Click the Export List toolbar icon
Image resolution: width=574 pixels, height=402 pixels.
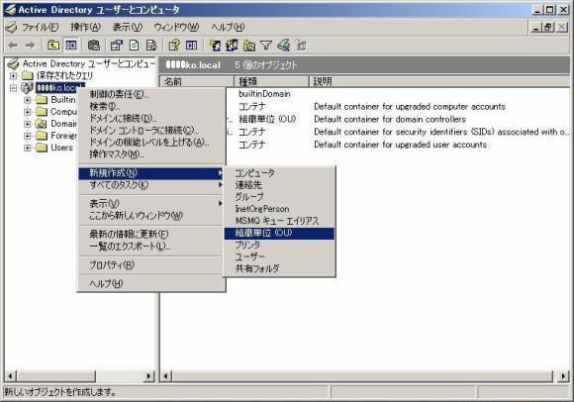[x=150, y=46]
